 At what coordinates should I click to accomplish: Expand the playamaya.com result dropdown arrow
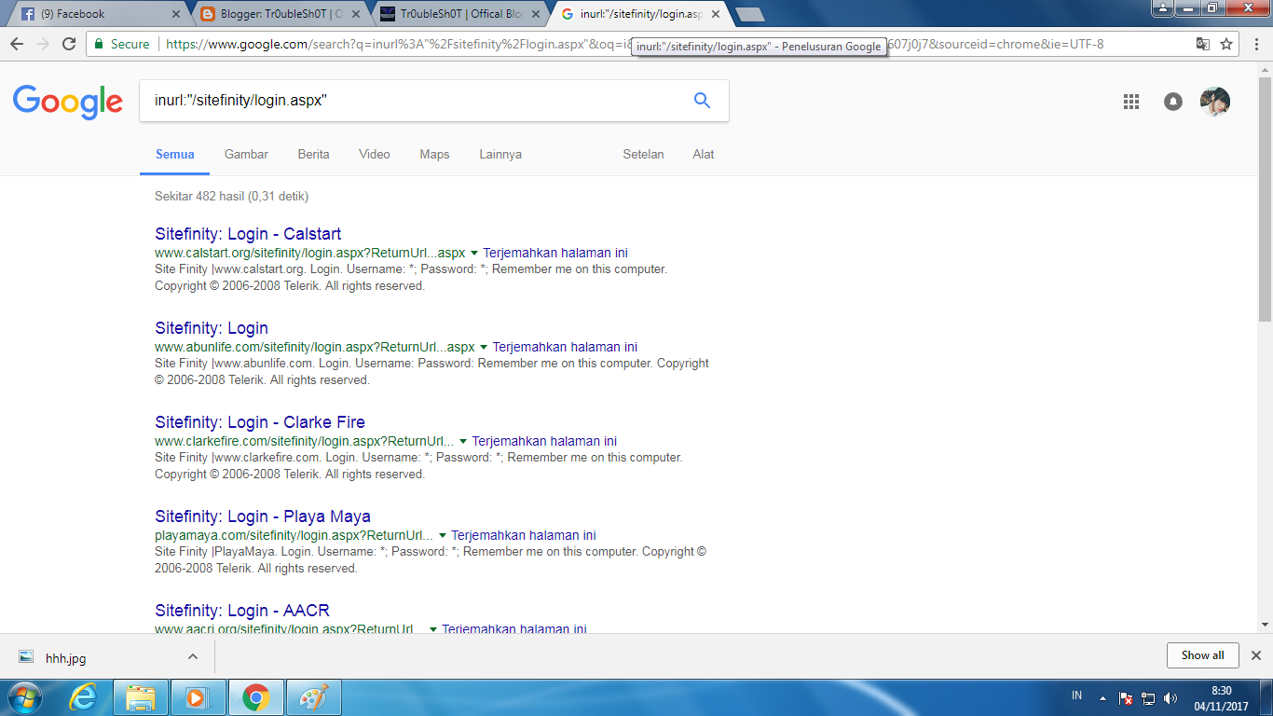pos(443,536)
